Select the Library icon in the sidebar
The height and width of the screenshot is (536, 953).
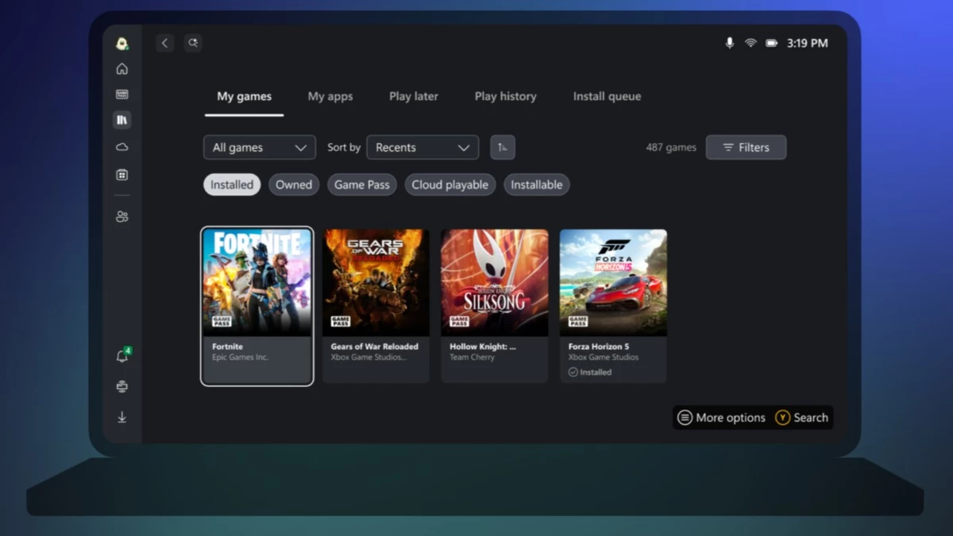click(x=122, y=119)
